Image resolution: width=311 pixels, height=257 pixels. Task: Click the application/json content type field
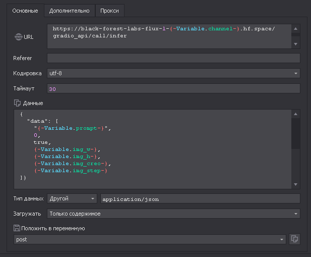200,199
